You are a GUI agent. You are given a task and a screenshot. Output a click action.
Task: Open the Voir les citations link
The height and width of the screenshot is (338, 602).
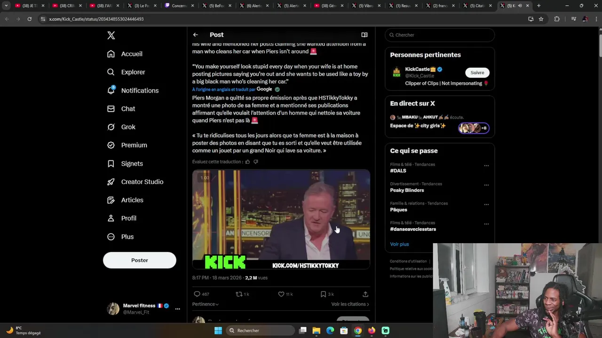click(350, 304)
